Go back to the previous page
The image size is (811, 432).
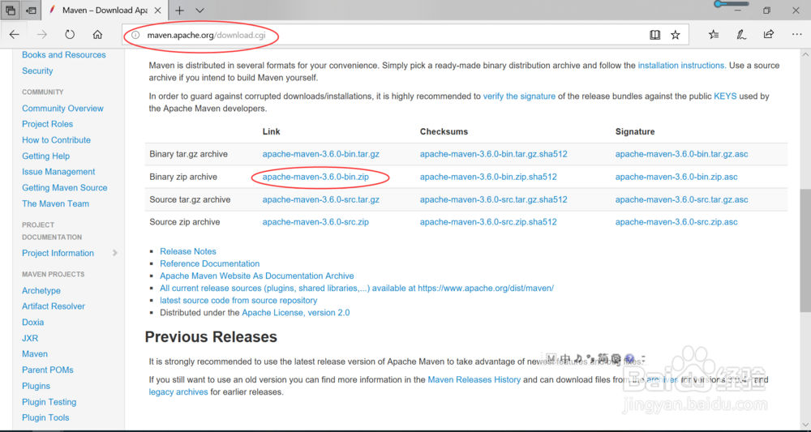point(14,35)
